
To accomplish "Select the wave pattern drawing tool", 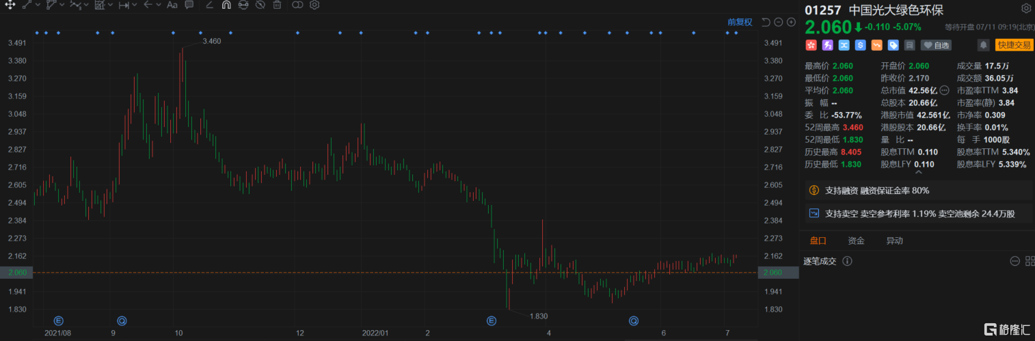I will tap(76, 5).
